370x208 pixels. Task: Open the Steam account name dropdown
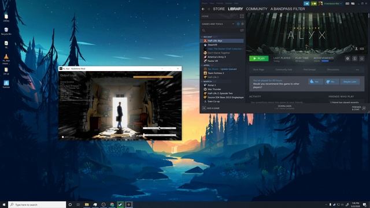pyautogui.click(x=333, y=3)
